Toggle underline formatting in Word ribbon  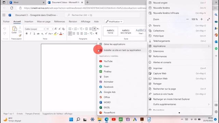tap(34, 33)
